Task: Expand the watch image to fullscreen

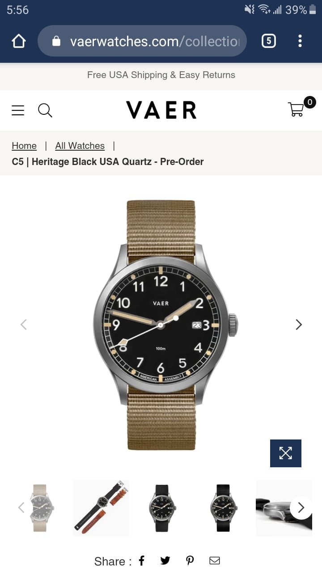Action: [286, 453]
